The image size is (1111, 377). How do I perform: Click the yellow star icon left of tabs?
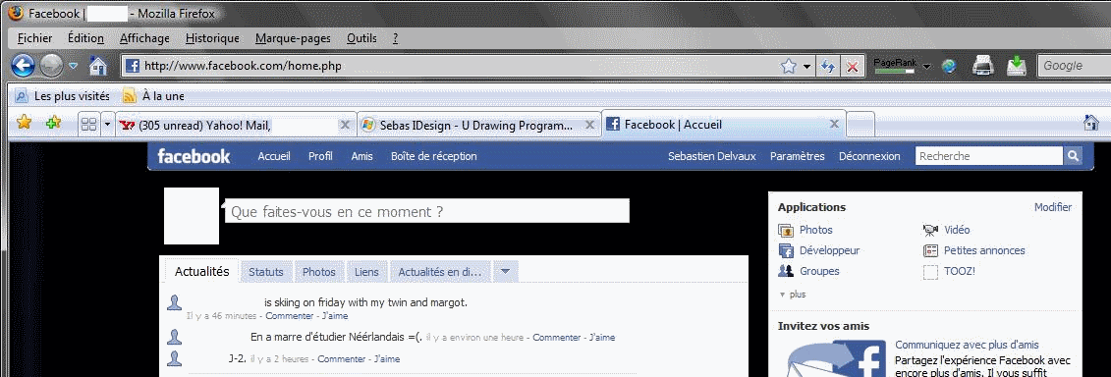pos(25,124)
